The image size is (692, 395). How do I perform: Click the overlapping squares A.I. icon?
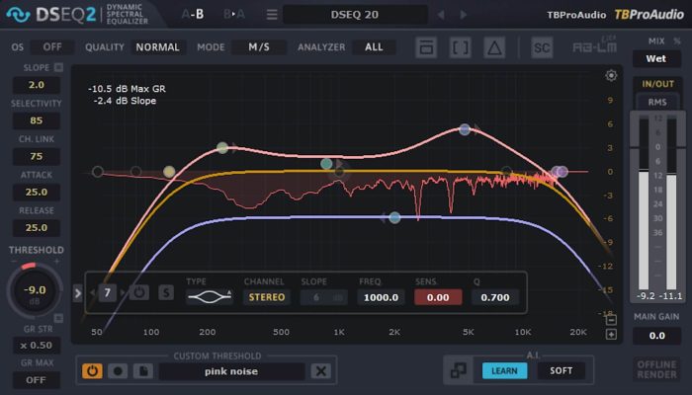(x=458, y=370)
